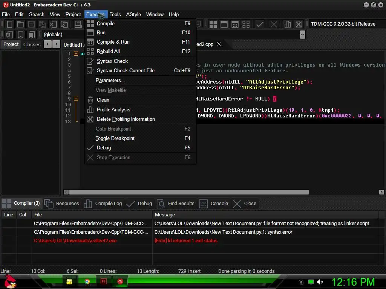Click the Open file folder icon
This screenshot has height=289, width=386.
point(20,24)
